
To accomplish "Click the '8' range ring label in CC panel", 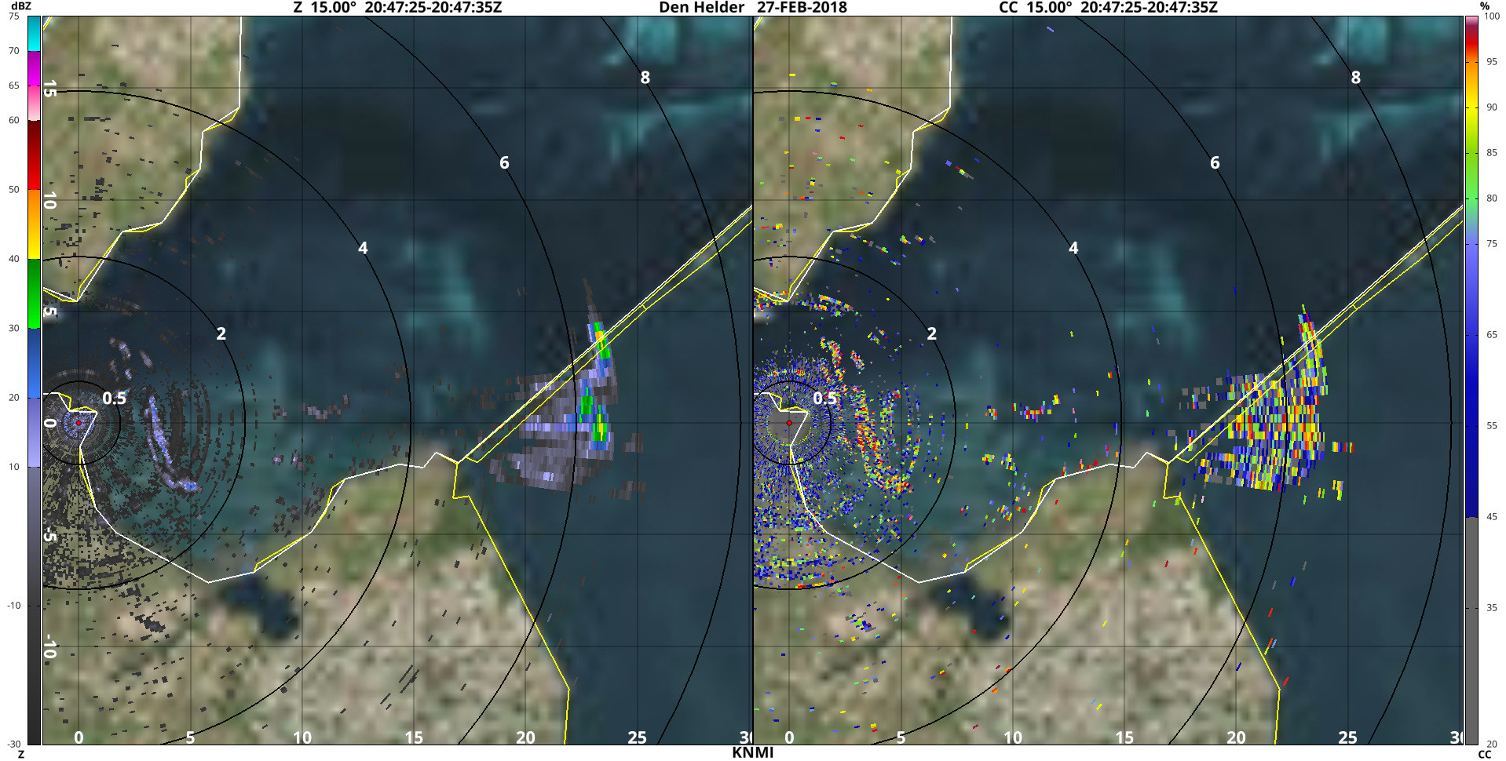I will click(1356, 78).
